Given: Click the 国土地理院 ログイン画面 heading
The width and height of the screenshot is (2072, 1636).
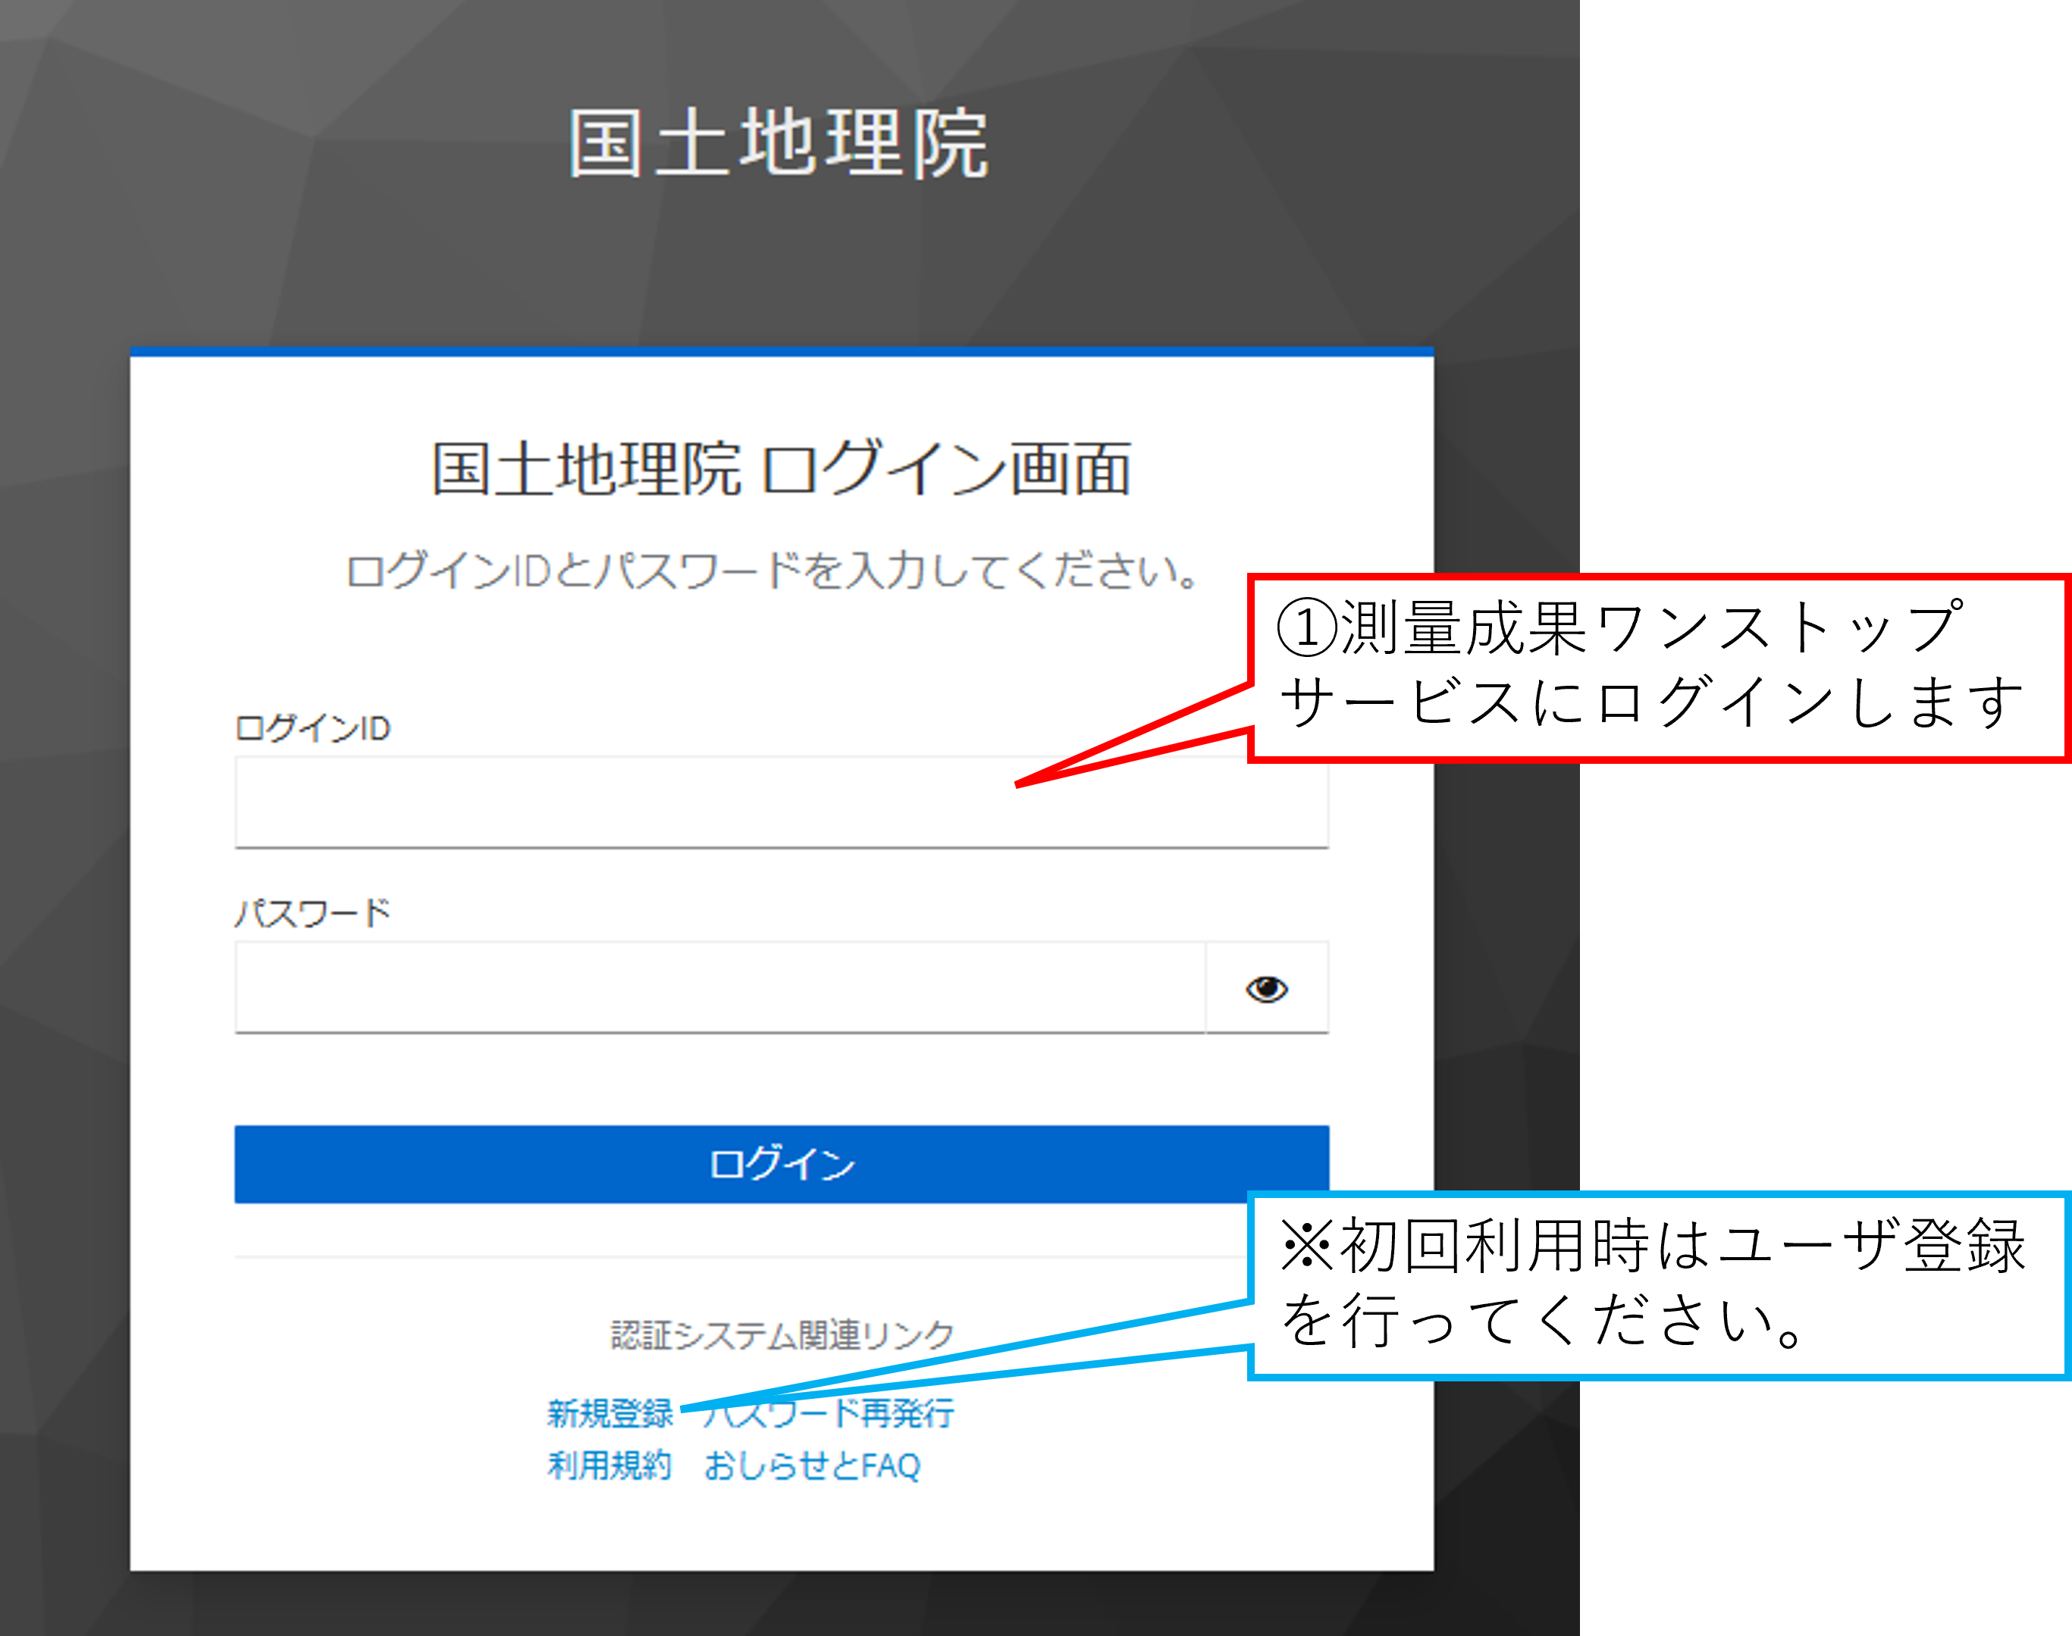Looking at the screenshot, I should pyautogui.click(x=781, y=468).
